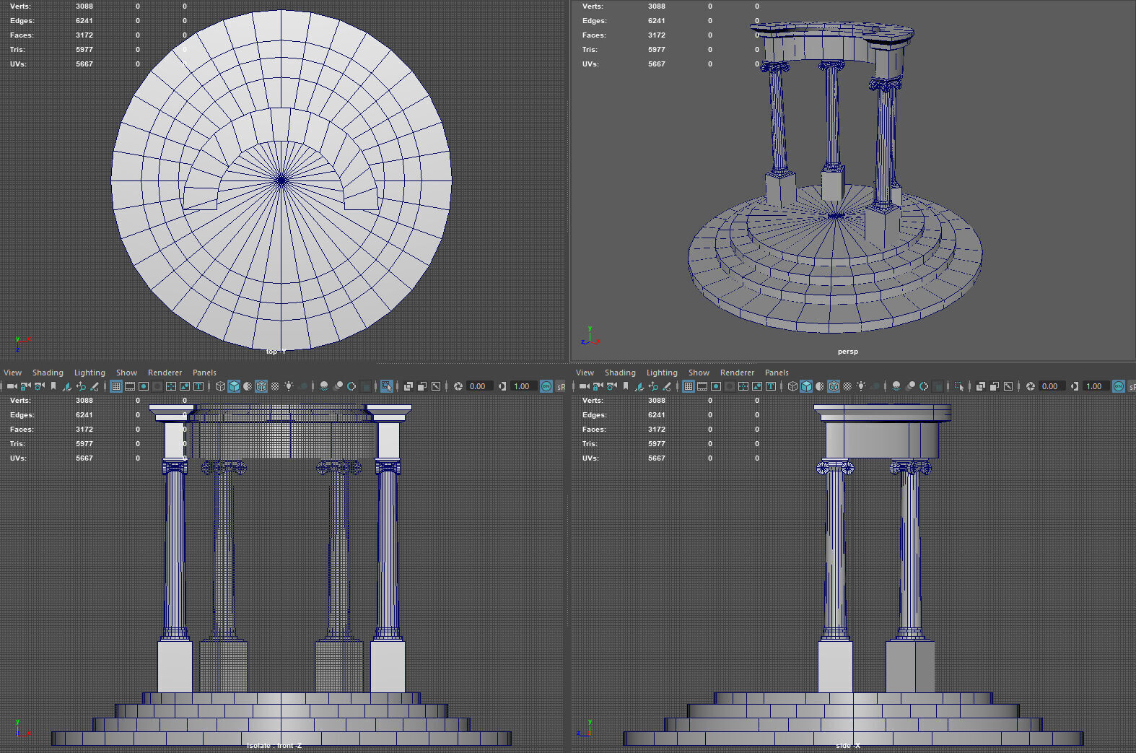
Task: Open View menu in side panel
Action: [585, 373]
